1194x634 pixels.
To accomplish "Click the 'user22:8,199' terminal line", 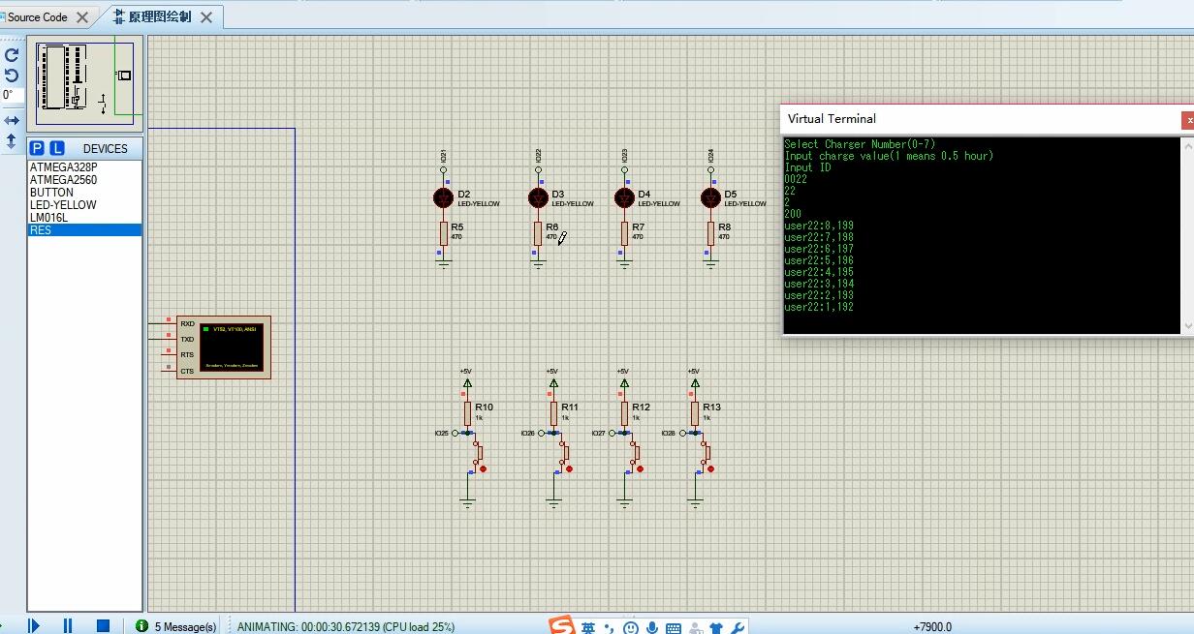I will [819, 226].
